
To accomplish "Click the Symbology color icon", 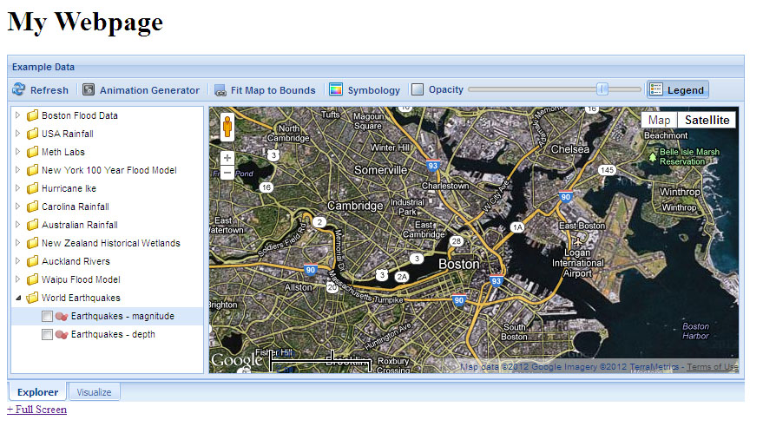I will [336, 89].
